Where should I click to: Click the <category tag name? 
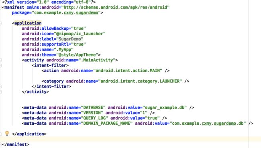[x=53, y=81]
